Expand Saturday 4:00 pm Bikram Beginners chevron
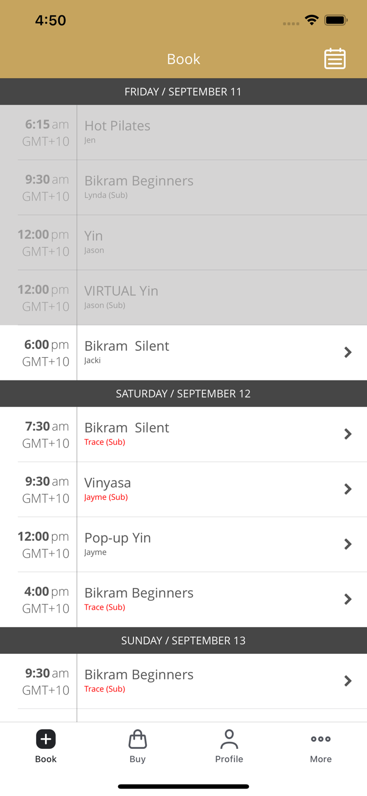The width and height of the screenshot is (367, 796). coord(348,600)
